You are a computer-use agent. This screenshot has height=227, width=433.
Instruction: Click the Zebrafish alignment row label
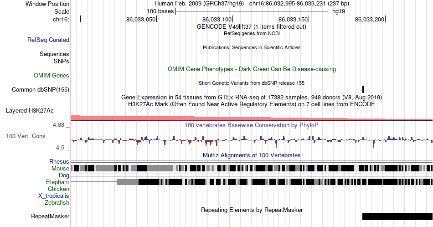pos(57,202)
